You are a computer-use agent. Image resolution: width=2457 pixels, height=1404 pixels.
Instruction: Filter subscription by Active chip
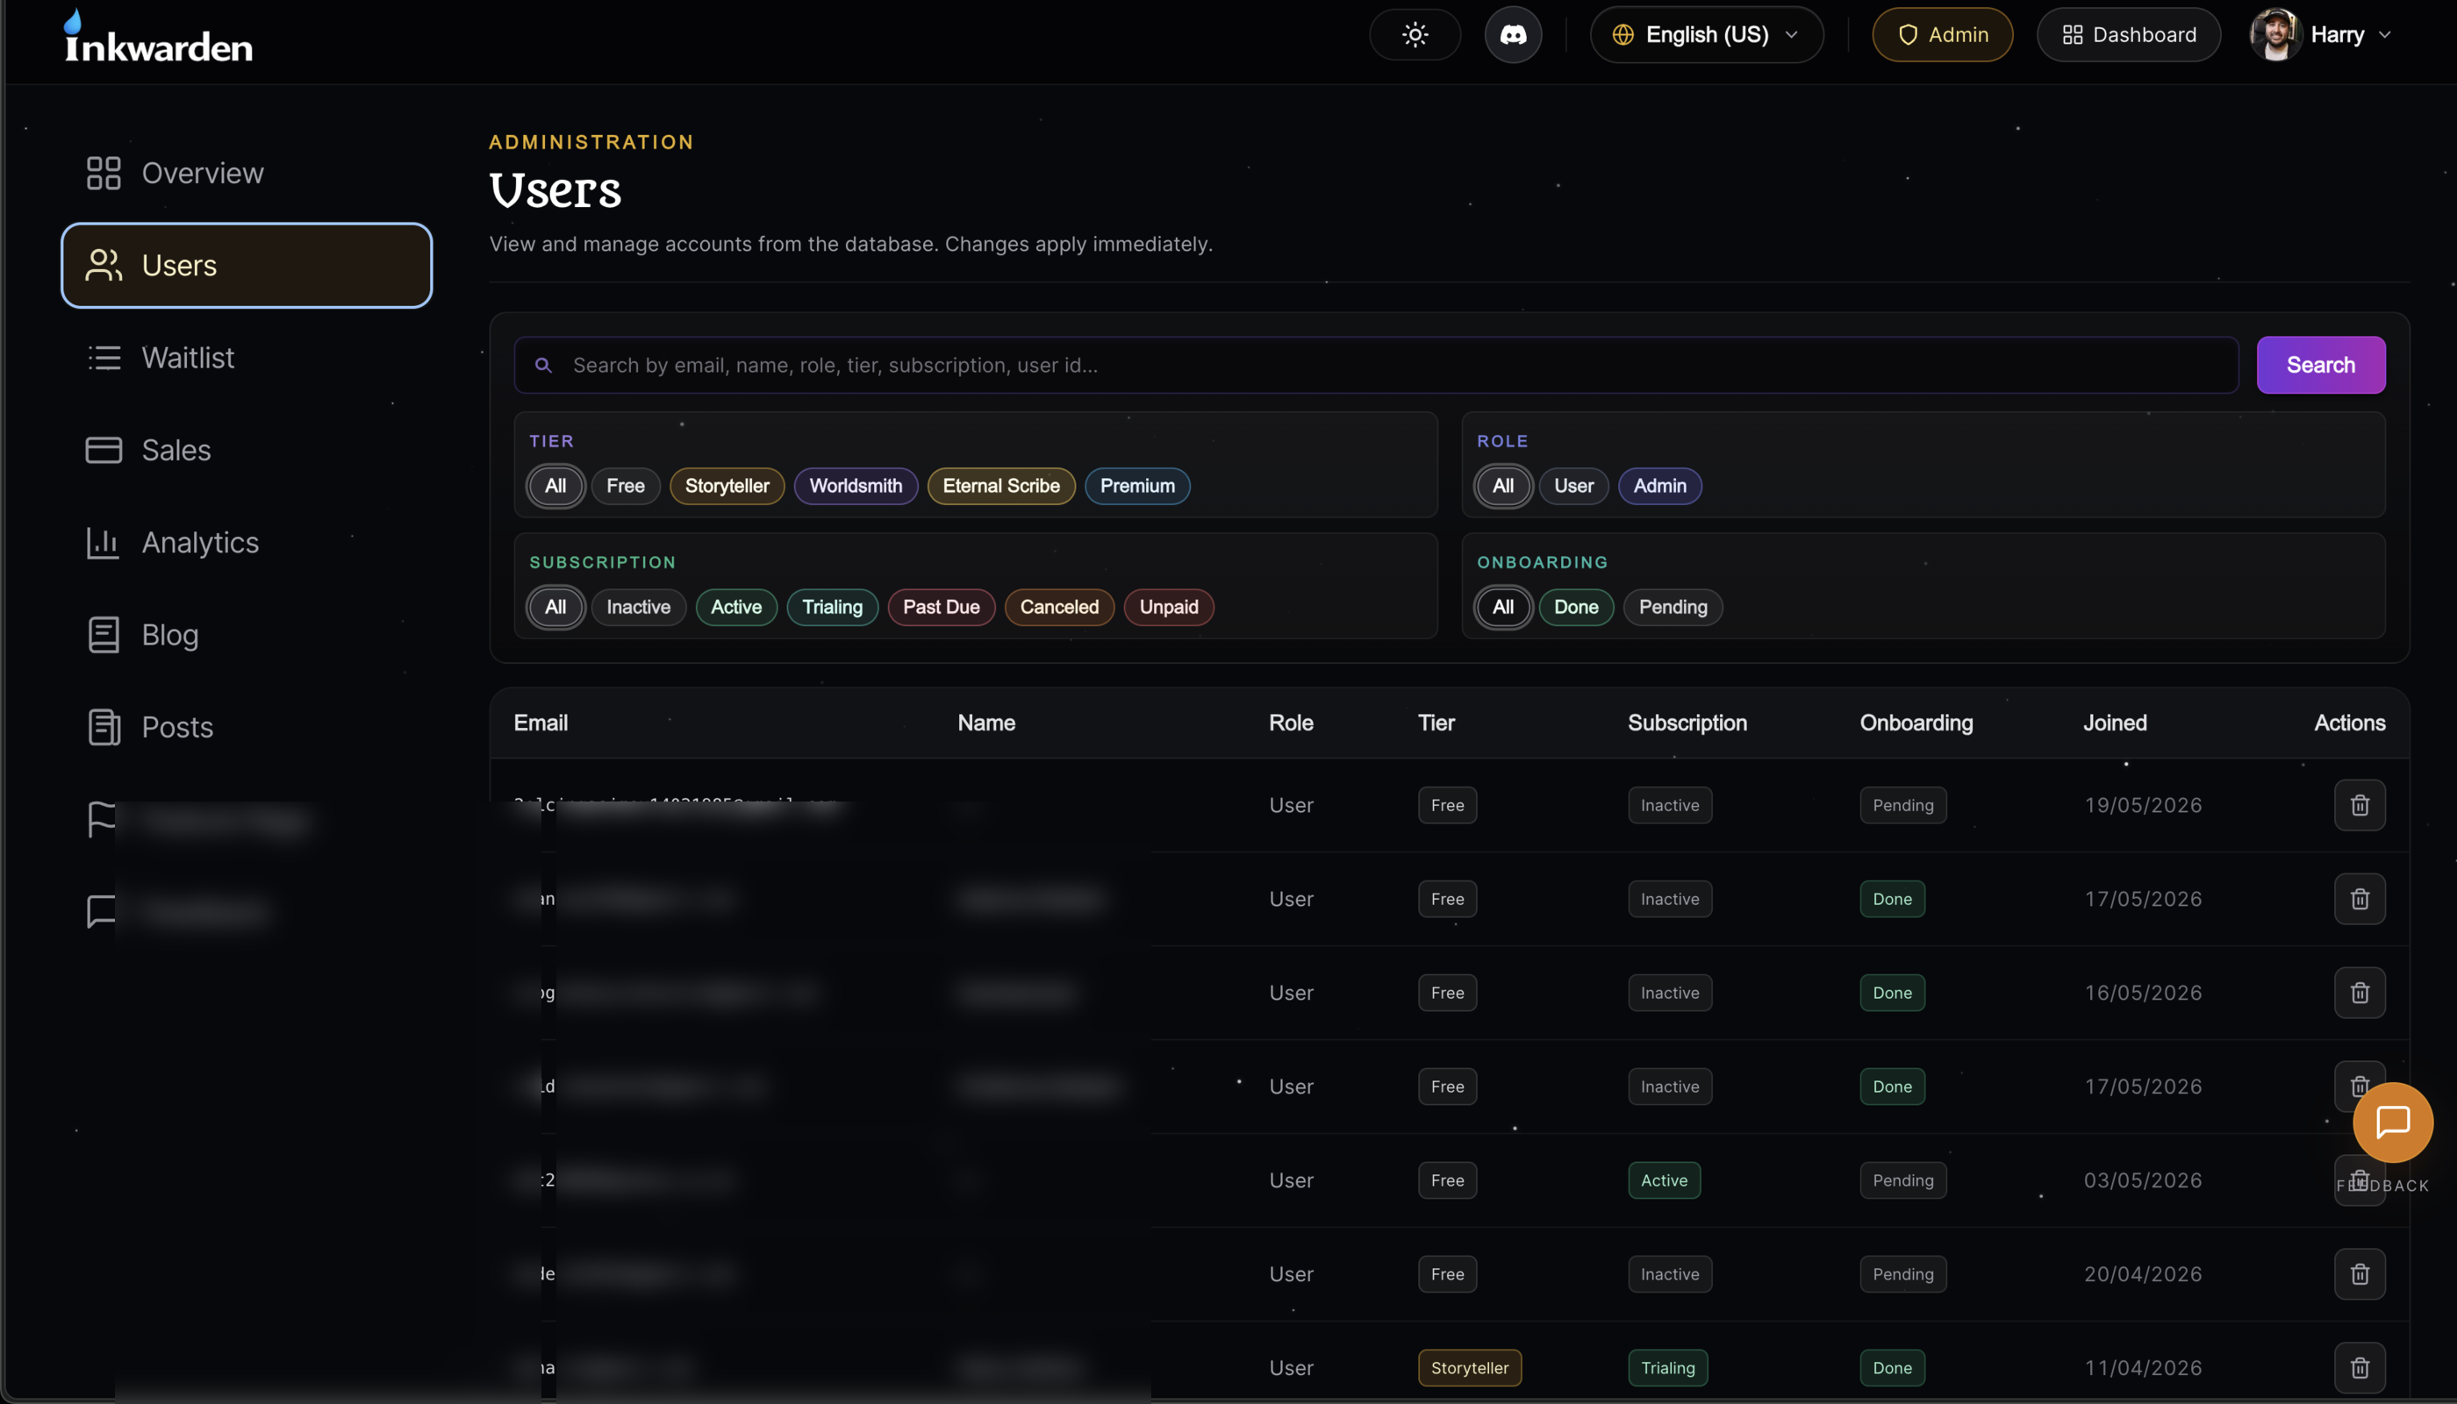tap(736, 608)
